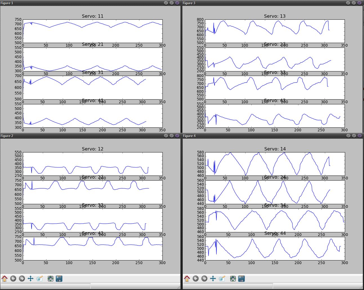Click the Figure 4 title bar text
The width and height of the screenshot is (364, 290).
point(189,136)
